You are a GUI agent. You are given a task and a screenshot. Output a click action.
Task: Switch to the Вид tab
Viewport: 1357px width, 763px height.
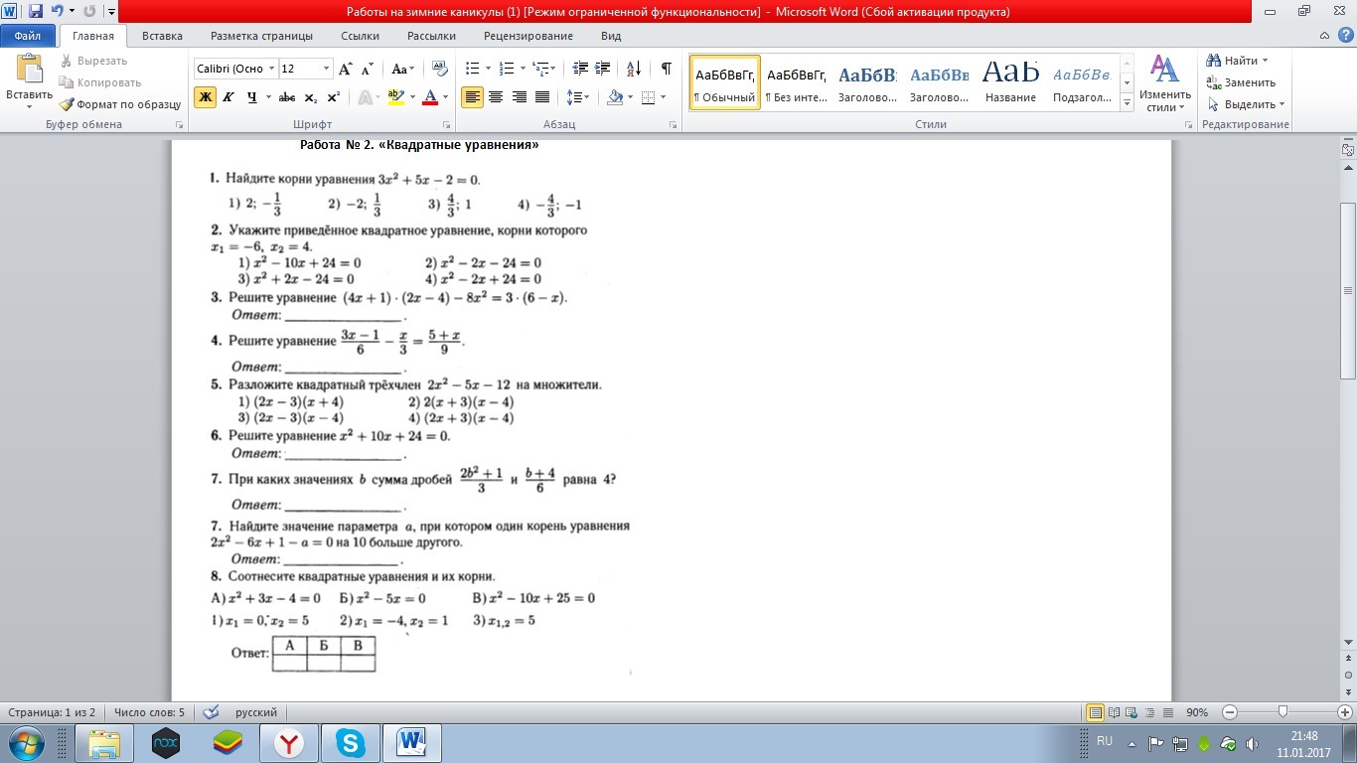(611, 36)
